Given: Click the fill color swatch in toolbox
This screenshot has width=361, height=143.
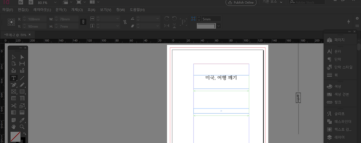Looking at the screenshot, I should click(15, 137).
